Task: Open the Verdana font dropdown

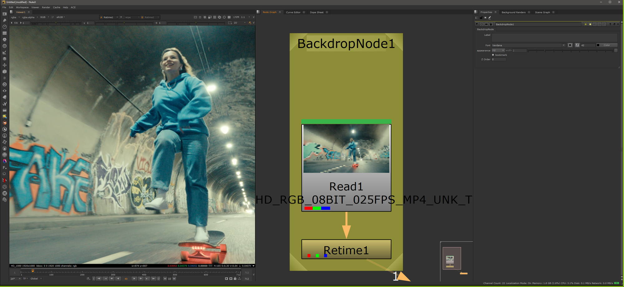Action: click(563, 45)
